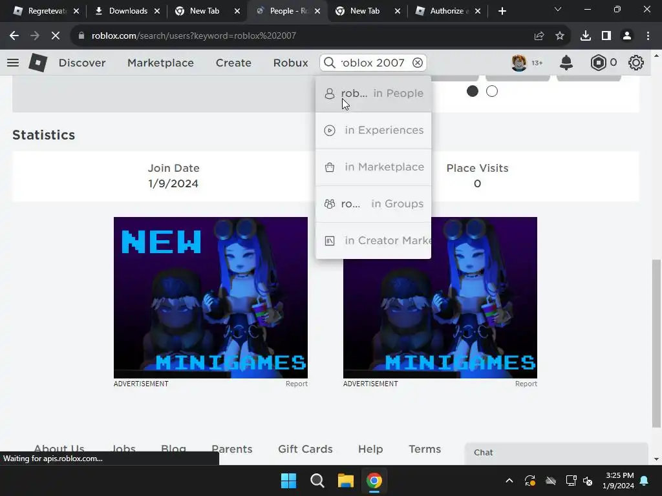Open the Robux balance icon
Screen dimensions: 662x496
[598, 63]
